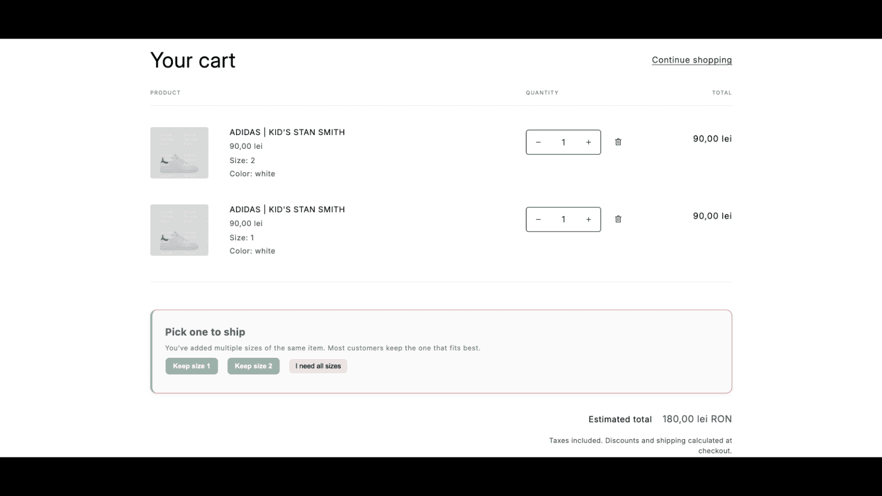Screen dimensions: 882x496
Task: Choose the Keep size 2 option
Action: 253,366
